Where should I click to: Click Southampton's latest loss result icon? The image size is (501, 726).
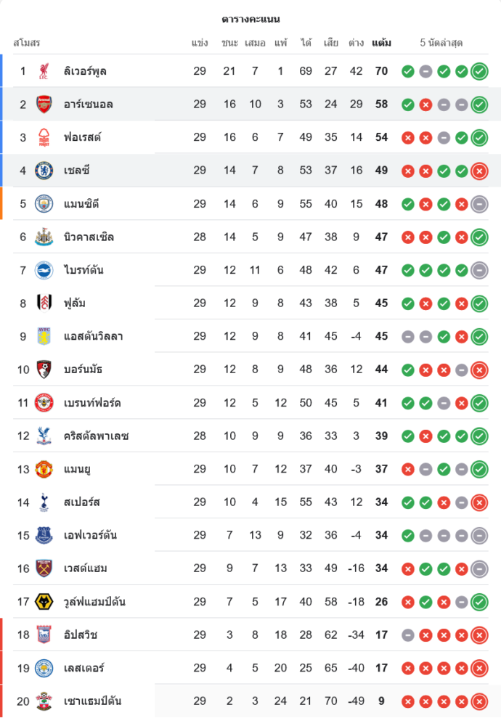(478, 701)
